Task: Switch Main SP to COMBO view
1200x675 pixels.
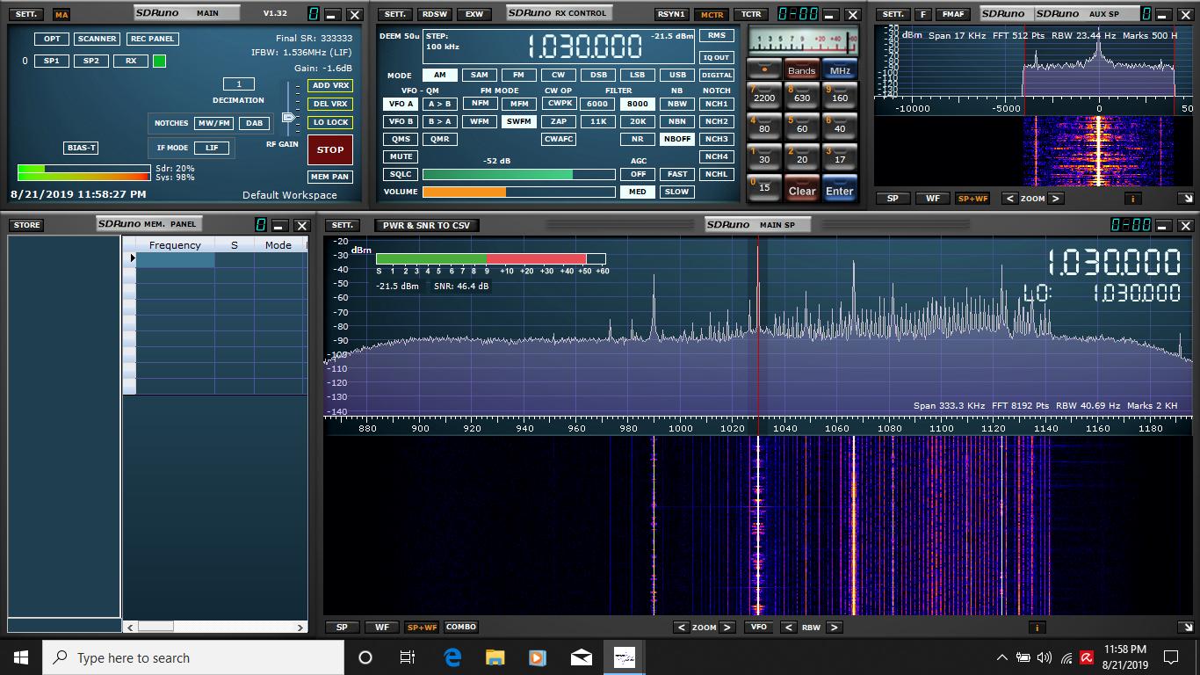Action: 460,628
